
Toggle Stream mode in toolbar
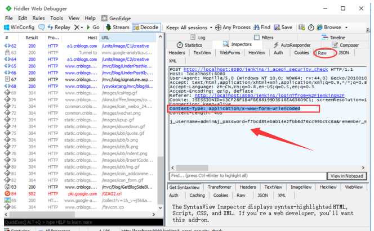(x=117, y=28)
